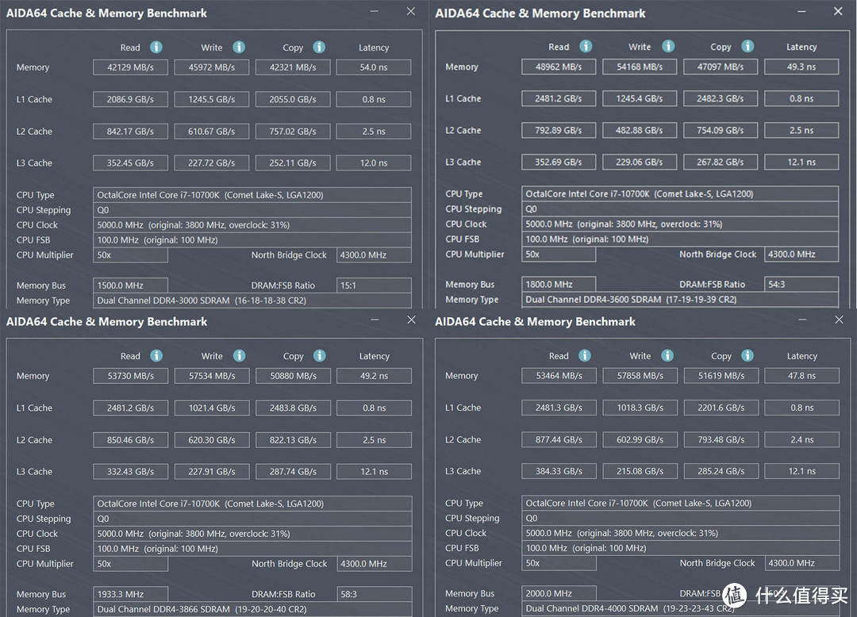Click the Write info icon in DDR4-4000 window

pos(667,356)
